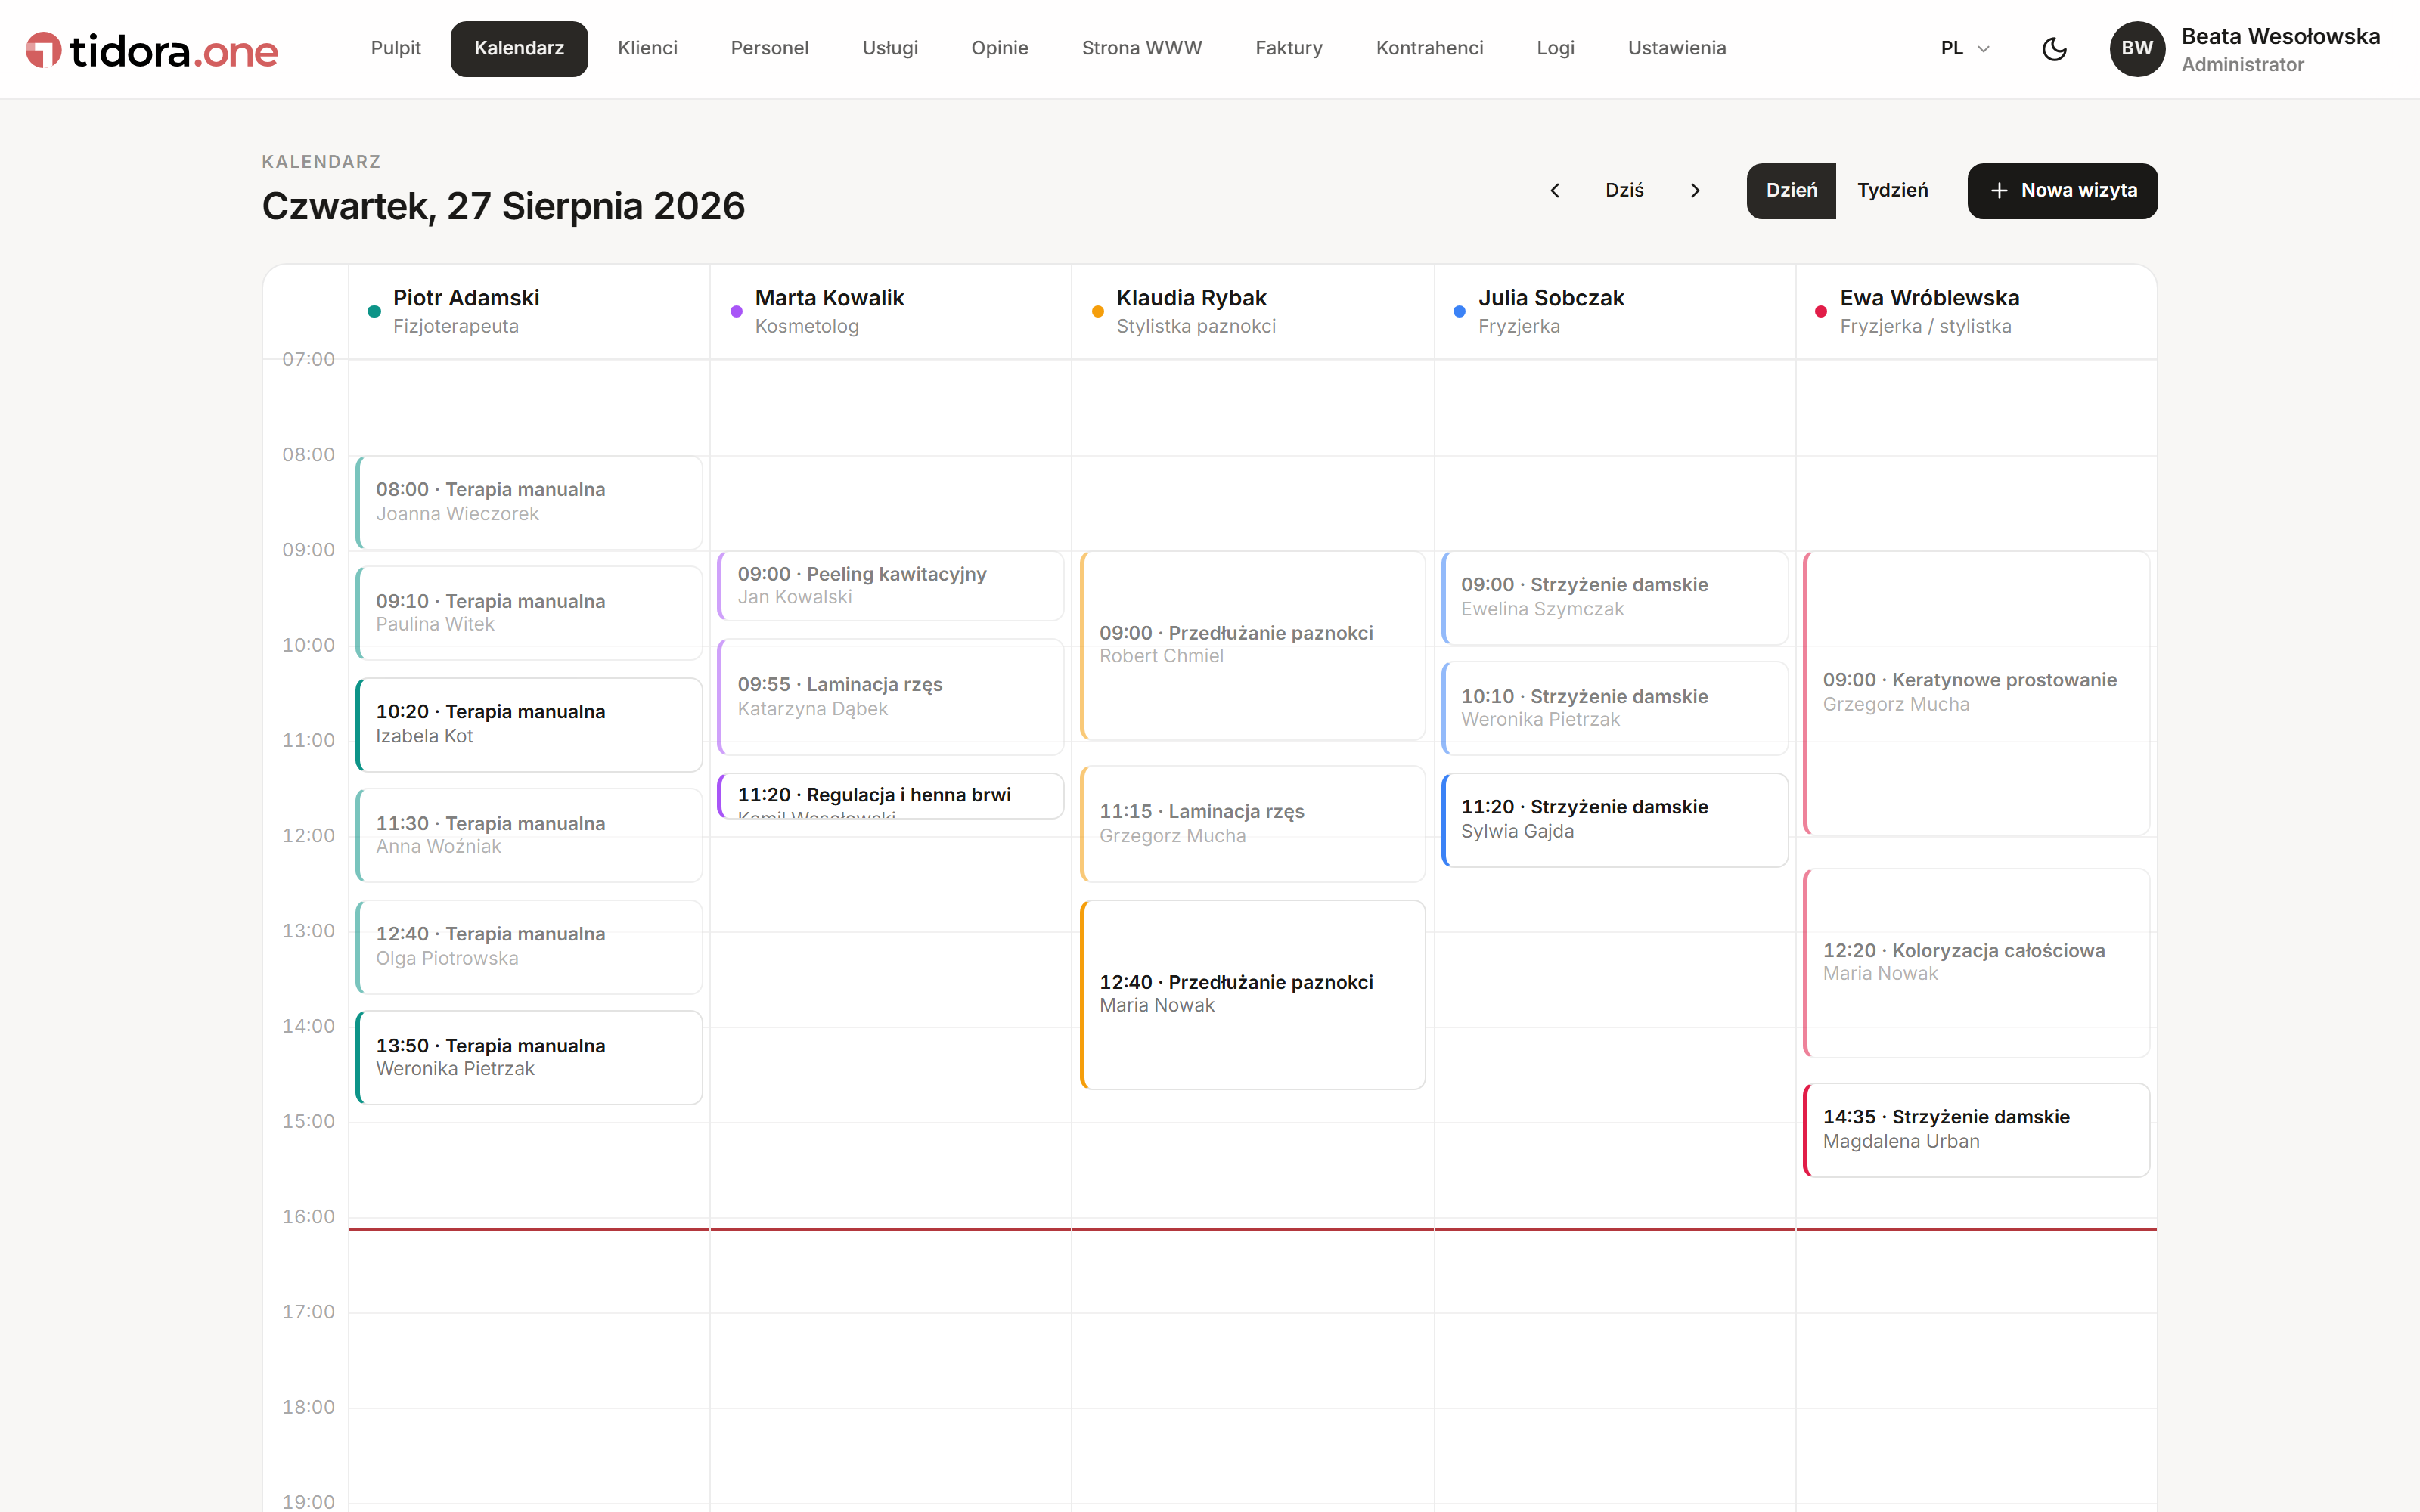The image size is (2420, 1512).
Task: Click the tidora.one logo
Action: (x=152, y=49)
